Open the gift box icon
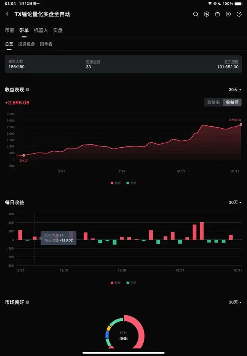The width and height of the screenshot is (247, 356). [x=217, y=14]
